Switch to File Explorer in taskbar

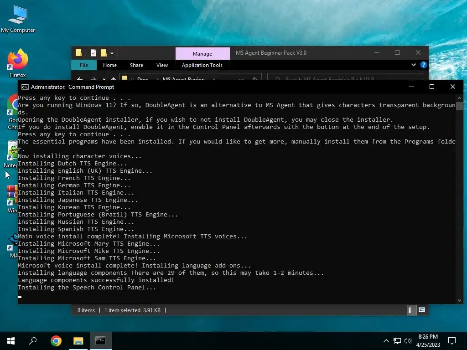(78, 341)
